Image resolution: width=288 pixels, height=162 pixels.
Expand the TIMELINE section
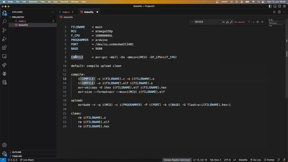(32, 156)
